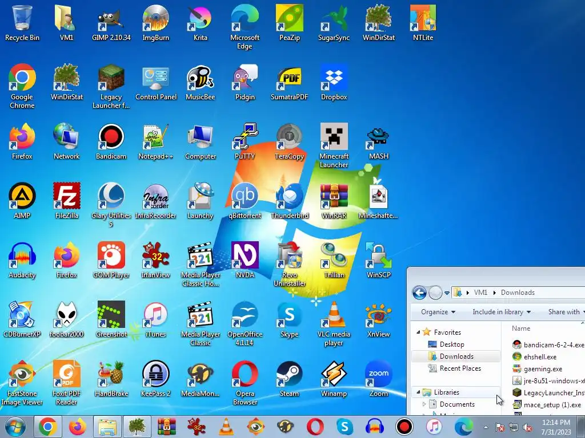Select the foobar2000 desktop icon
The width and height of the screenshot is (585, 438).
[67, 319]
